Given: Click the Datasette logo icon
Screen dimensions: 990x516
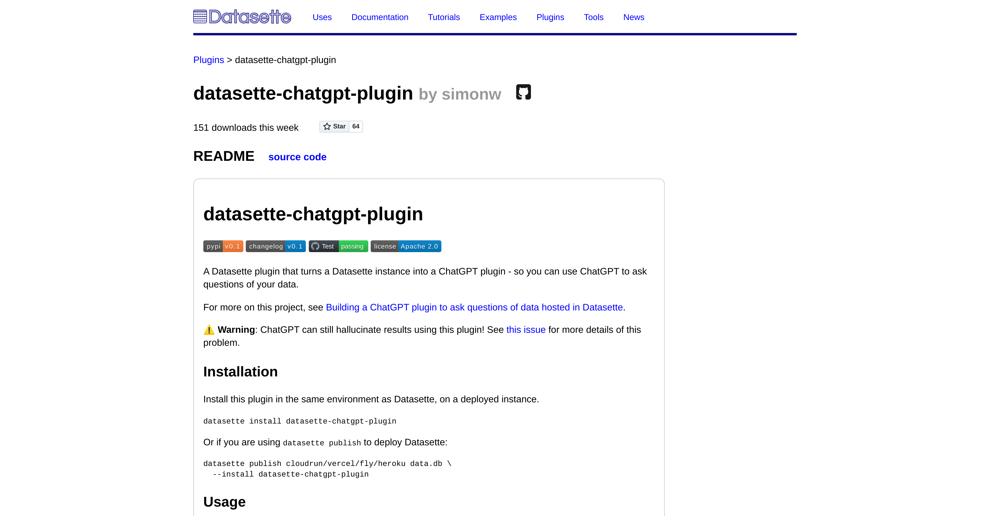Looking at the screenshot, I should (x=200, y=17).
